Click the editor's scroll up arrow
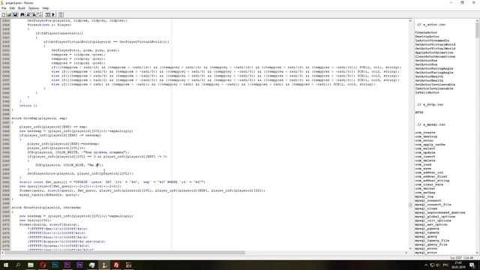 pyautogui.click(x=410, y=20)
